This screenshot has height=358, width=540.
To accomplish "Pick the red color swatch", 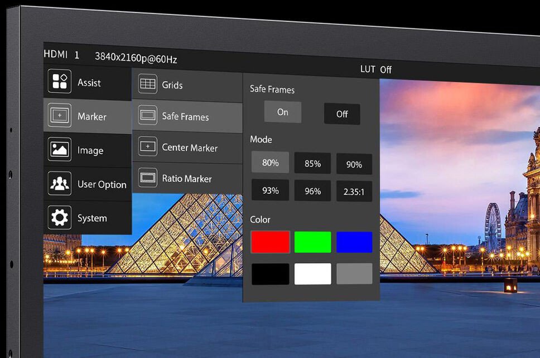I will (x=271, y=242).
